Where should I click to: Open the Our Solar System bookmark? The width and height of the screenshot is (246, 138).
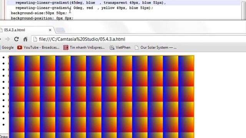pos(156,48)
